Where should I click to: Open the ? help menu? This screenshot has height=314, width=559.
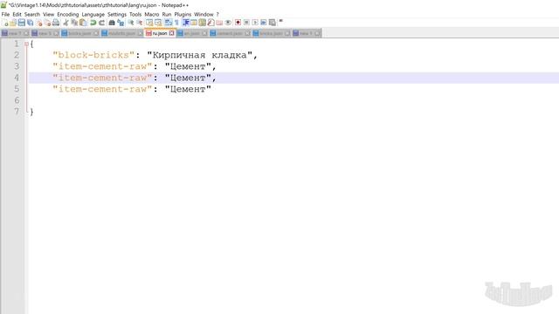coord(217,14)
